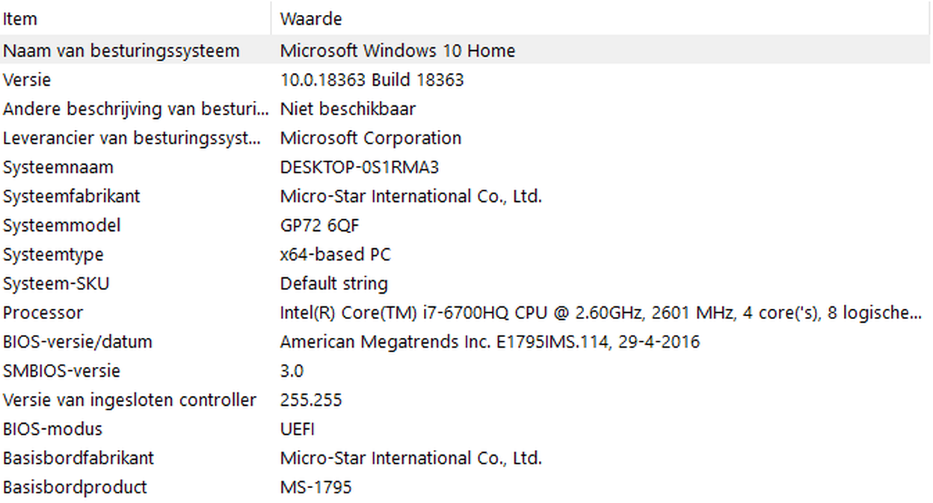Select the Systeemtype row
This screenshot has height=503, width=933.
point(465,255)
